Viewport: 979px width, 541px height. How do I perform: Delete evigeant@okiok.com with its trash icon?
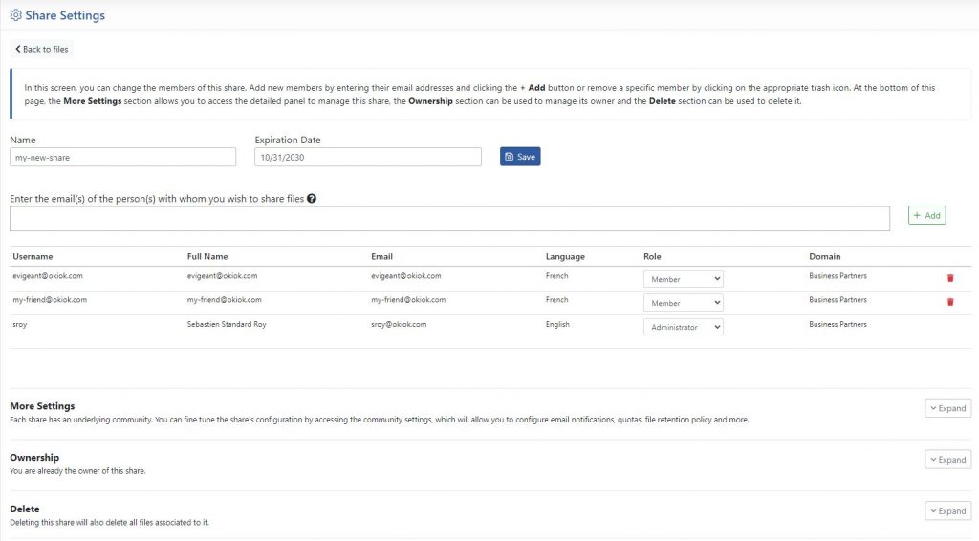950,278
